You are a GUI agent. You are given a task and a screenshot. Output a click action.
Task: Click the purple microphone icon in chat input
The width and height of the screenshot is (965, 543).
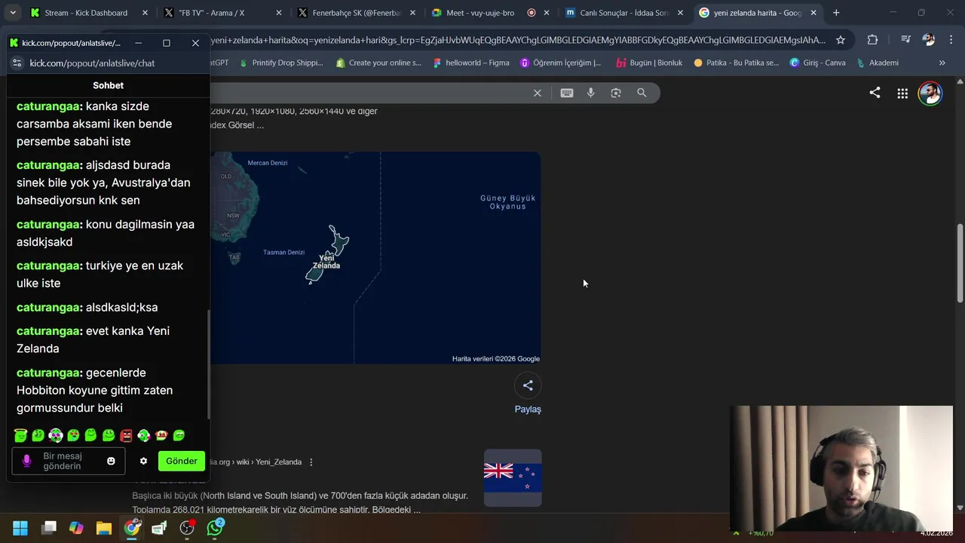click(27, 462)
